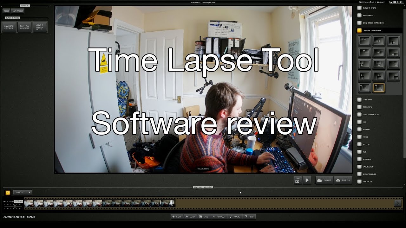Toggle the Brightness Transition effect

coord(359,23)
